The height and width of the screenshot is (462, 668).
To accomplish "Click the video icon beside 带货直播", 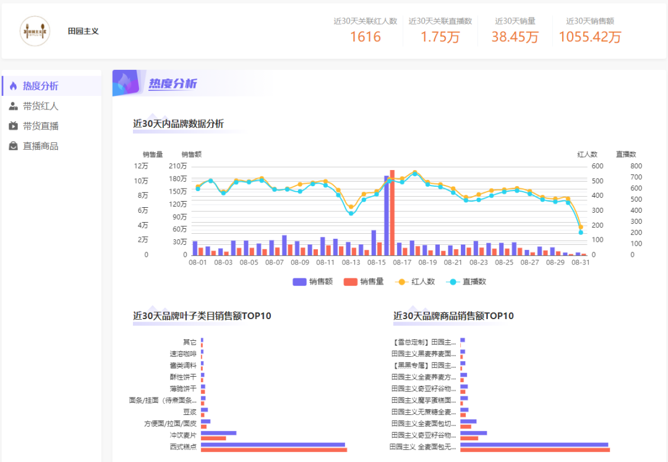I will (x=14, y=126).
